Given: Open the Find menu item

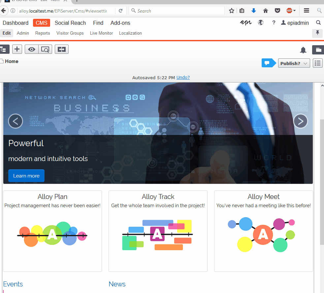Looking at the screenshot, I should (x=98, y=23).
